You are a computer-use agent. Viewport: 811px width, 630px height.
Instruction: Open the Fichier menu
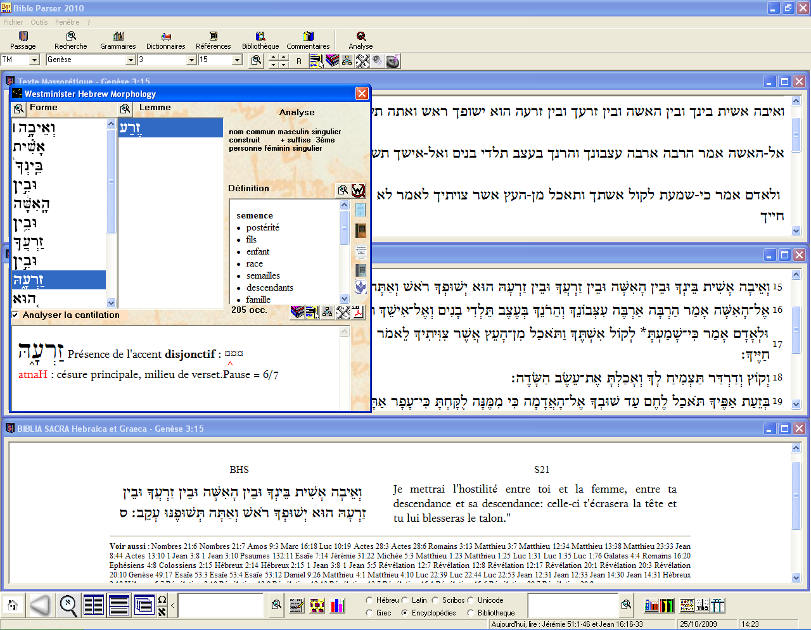[x=13, y=22]
